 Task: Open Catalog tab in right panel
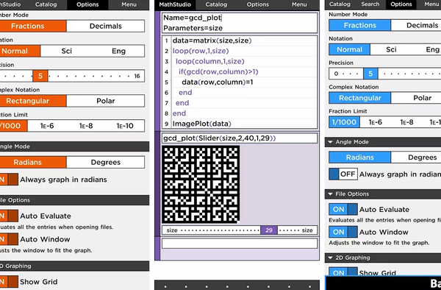tap(340, 4)
